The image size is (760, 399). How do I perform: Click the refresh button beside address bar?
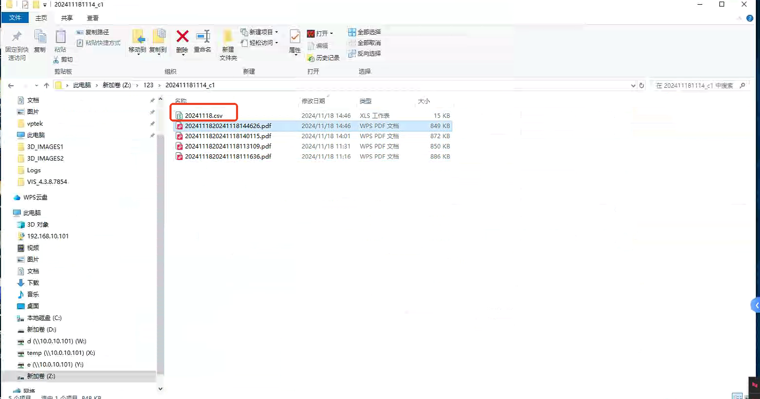point(641,85)
